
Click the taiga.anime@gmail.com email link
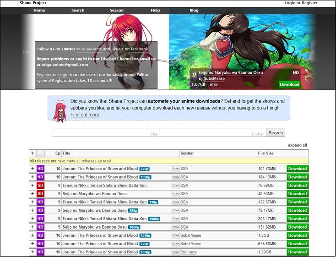pyautogui.click(x=65, y=65)
